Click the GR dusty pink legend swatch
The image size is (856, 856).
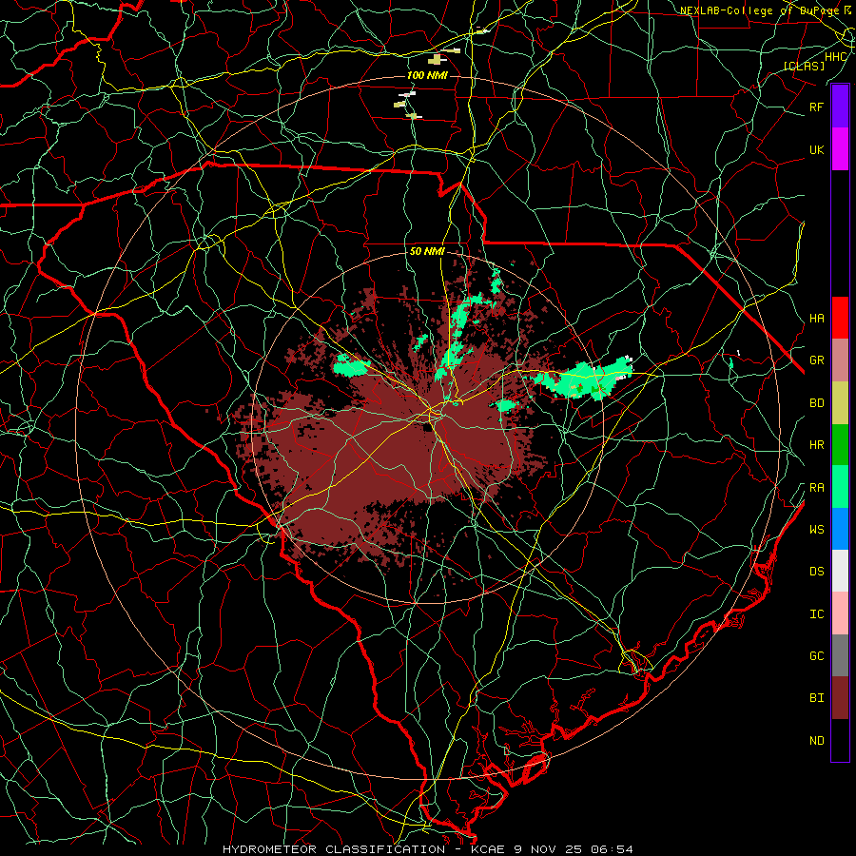point(840,360)
